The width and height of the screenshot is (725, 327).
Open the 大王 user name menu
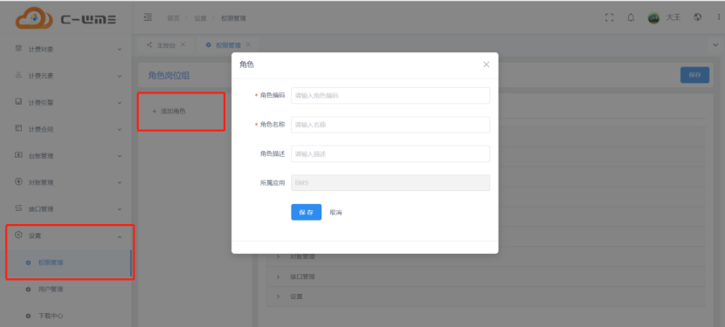click(x=673, y=17)
